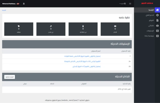The image size is (160, 103).
Task: Click the hourglass awaiting-reply card
Action: (x=83, y=29)
